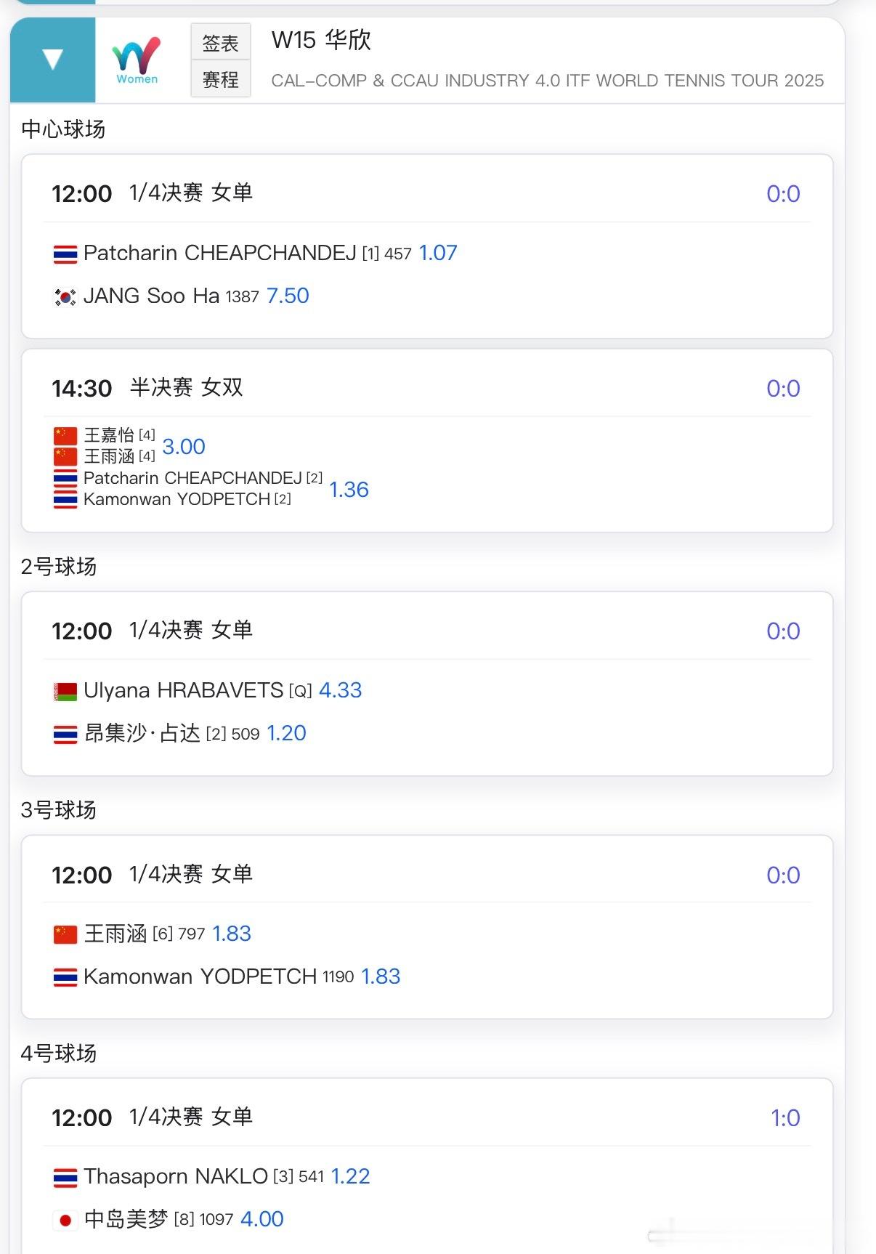The width and height of the screenshot is (876, 1254).
Task: Click China flag beside 王嘉怡 in doubles
Action: point(65,436)
